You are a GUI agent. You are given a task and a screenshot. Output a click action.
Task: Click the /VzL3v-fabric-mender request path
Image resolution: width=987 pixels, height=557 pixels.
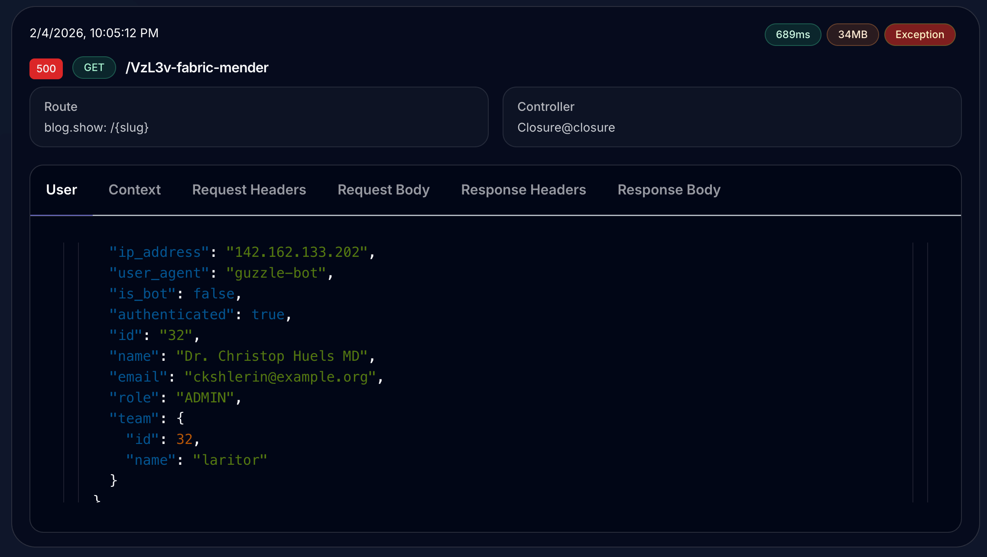point(197,68)
